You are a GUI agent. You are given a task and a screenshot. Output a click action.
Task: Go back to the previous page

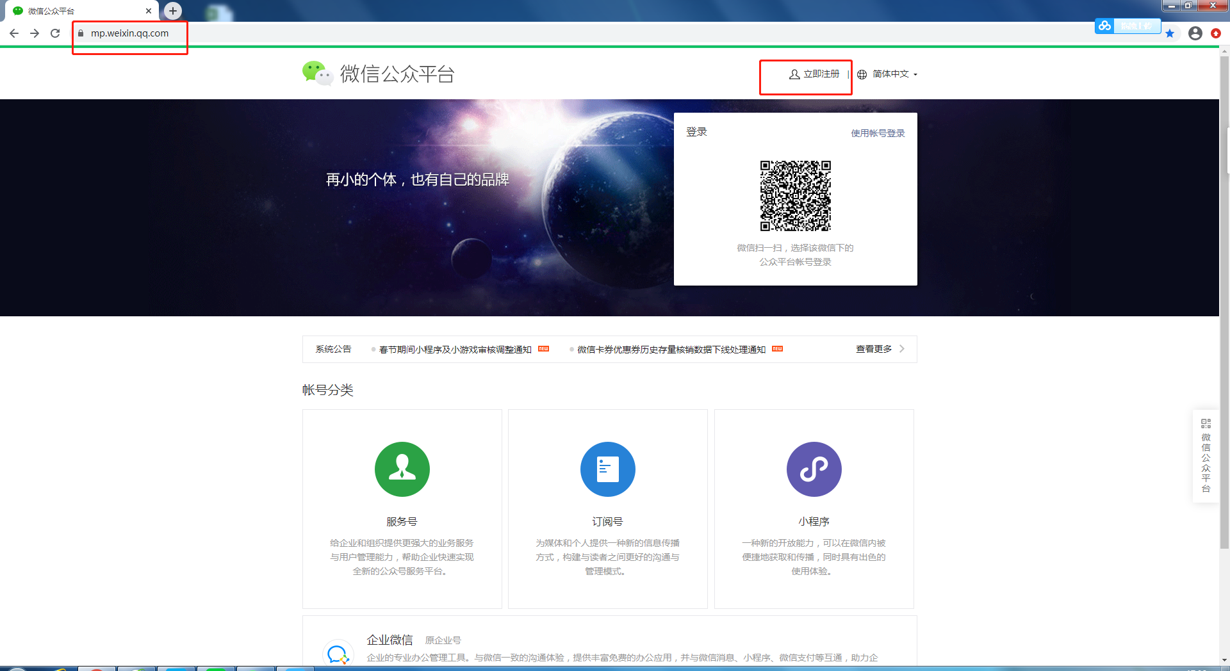click(x=14, y=33)
